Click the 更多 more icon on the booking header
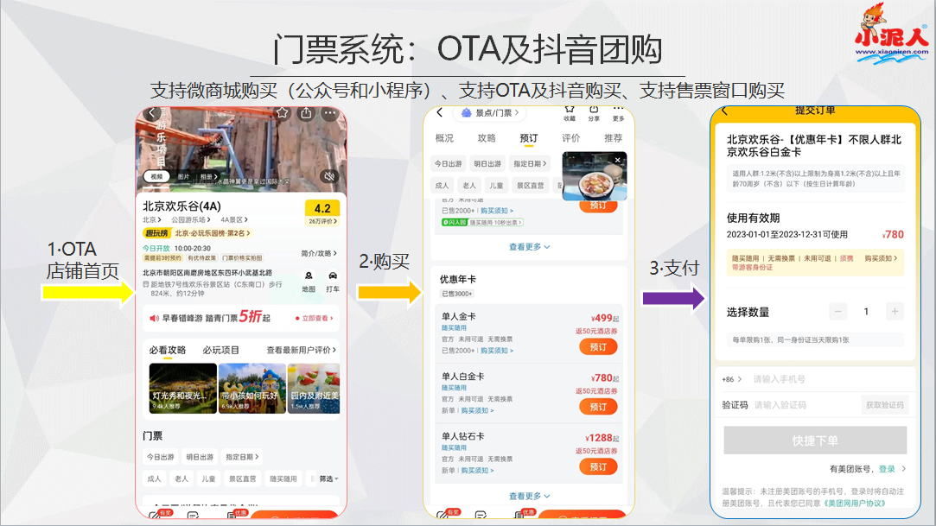 coord(620,112)
